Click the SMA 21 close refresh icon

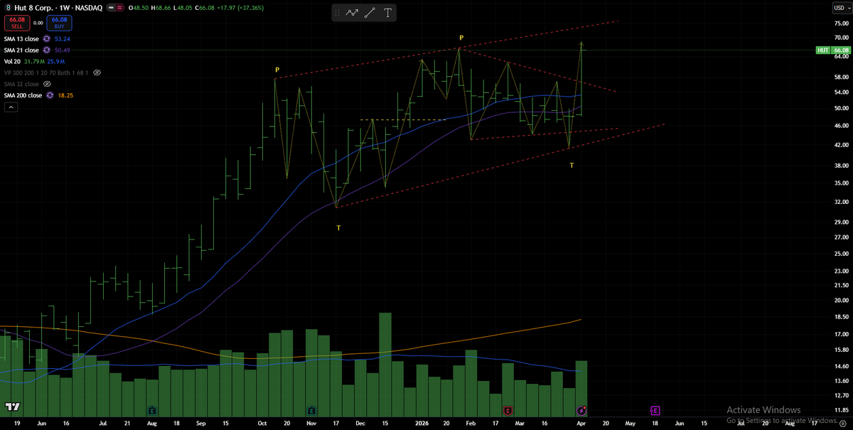click(47, 50)
